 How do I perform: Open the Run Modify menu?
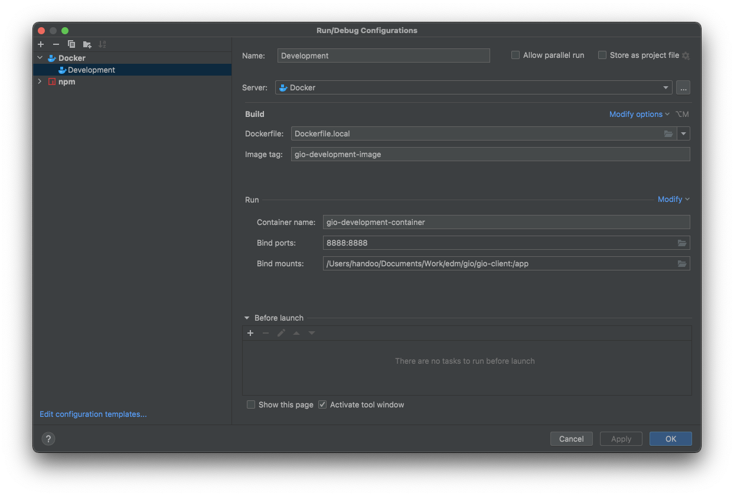coord(674,199)
